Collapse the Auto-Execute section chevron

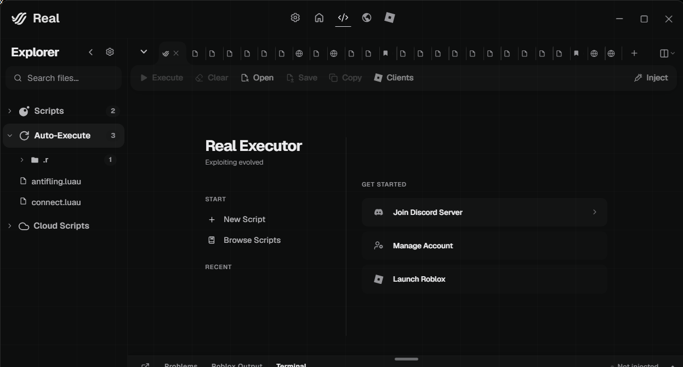9,136
